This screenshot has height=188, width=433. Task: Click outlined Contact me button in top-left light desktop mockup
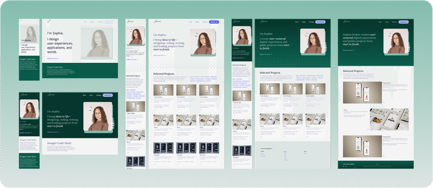[109, 22]
